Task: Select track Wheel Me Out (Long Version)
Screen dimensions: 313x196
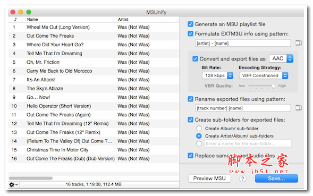Action: point(94,27)
